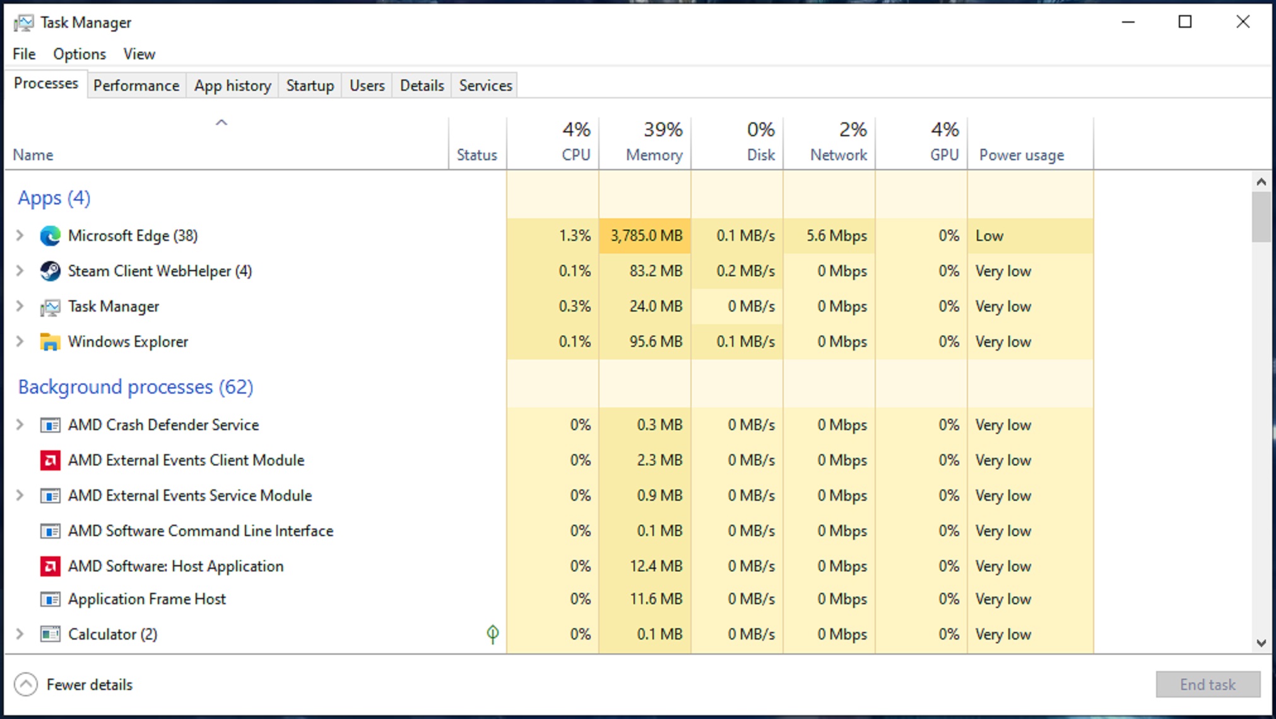Select the Apps (4) group heading

[54, 198]
